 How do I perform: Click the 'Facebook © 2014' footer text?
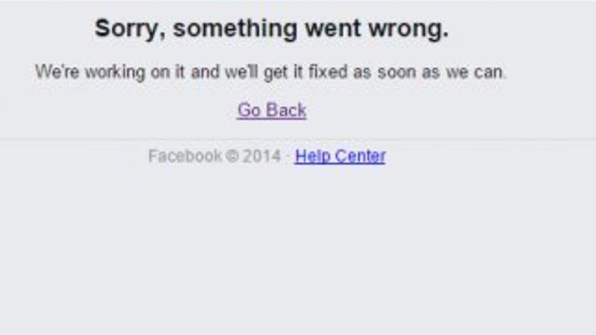(215, 156)
